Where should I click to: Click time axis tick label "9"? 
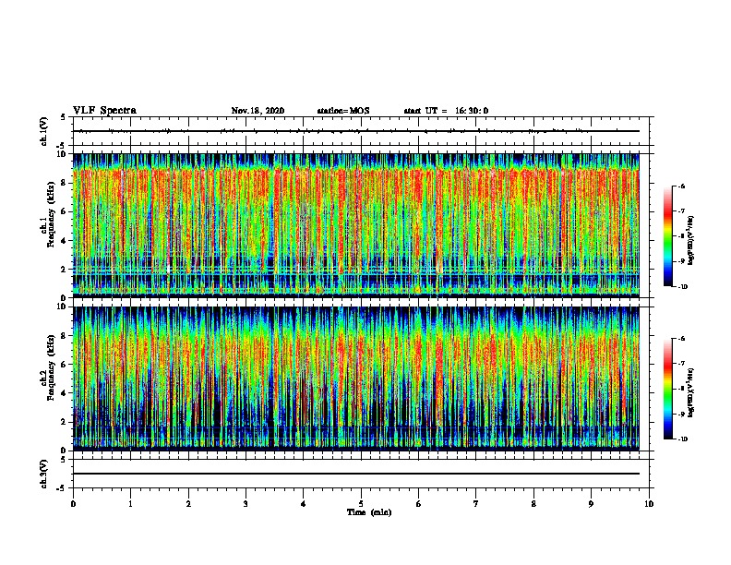(591, 504)
